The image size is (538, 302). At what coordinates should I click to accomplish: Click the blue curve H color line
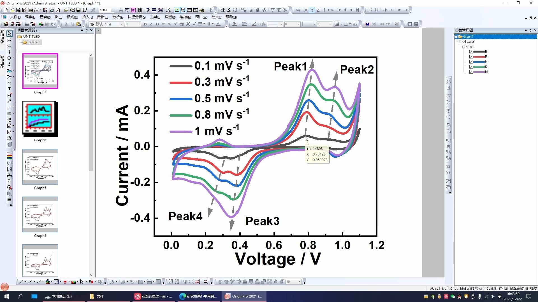[x=479, y=62]
